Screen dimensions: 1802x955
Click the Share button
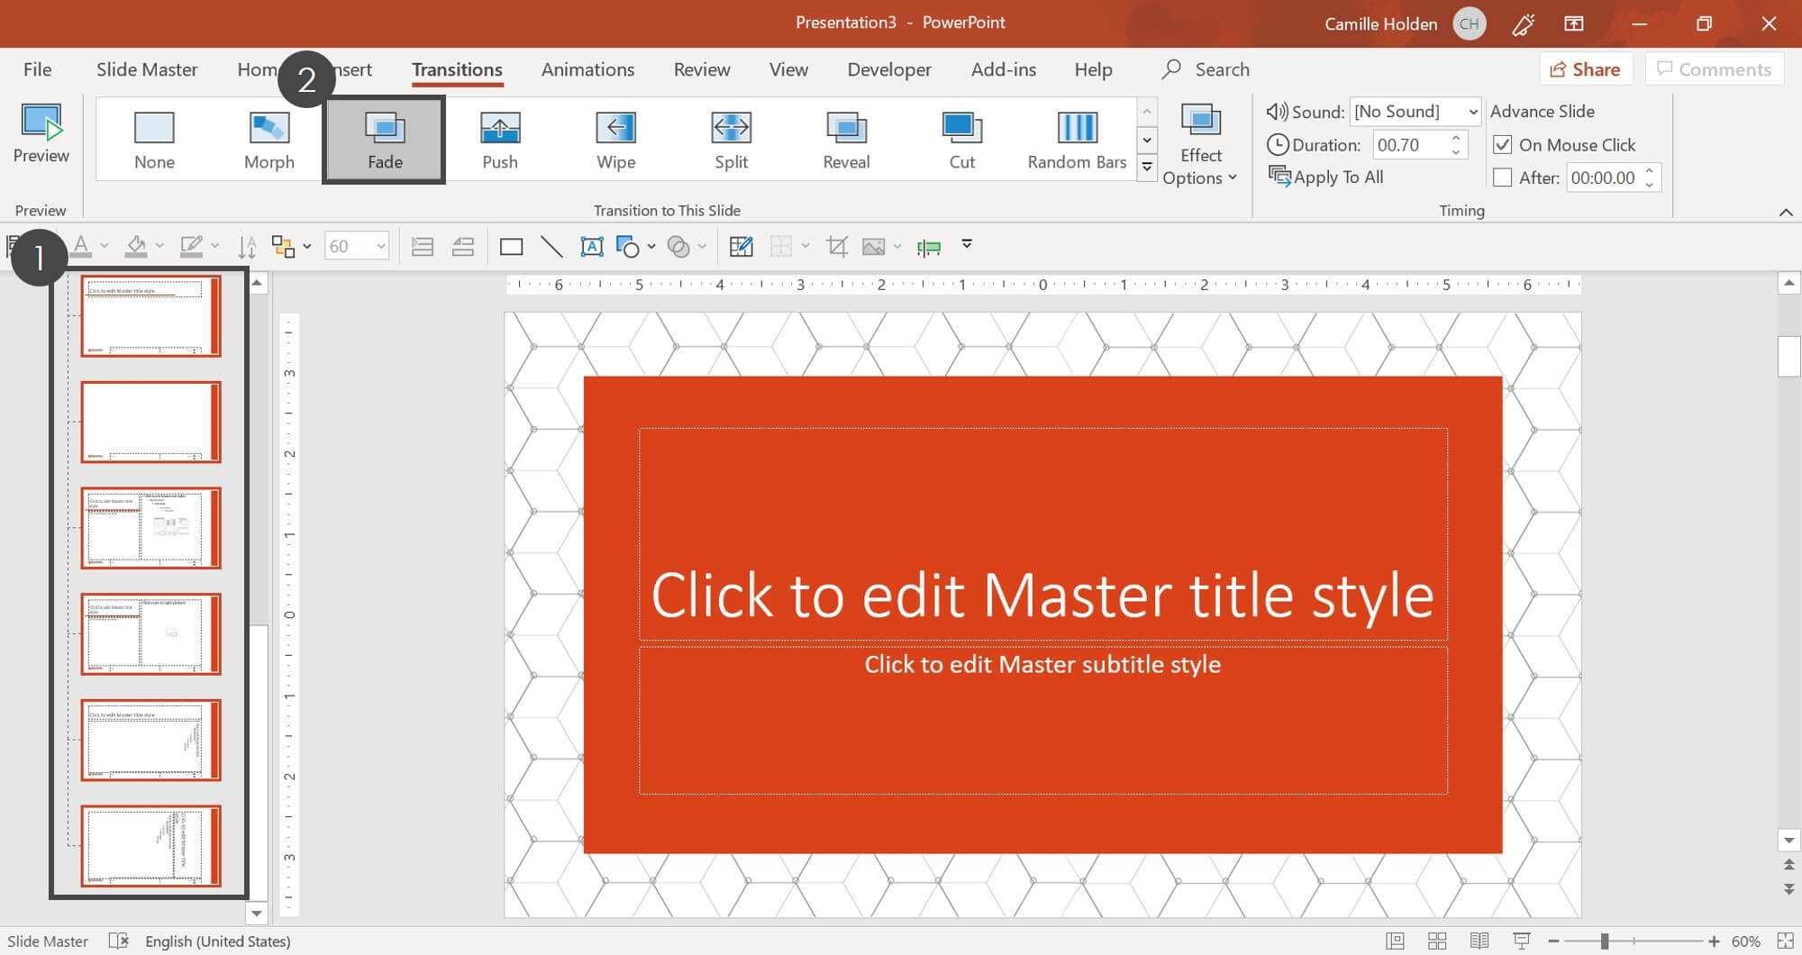[x=1585, y=69]
